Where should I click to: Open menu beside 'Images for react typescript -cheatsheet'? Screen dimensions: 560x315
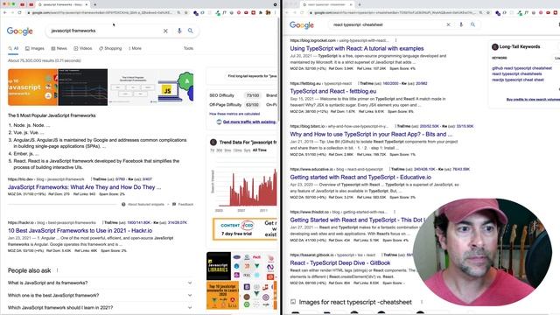pos(422,302)
